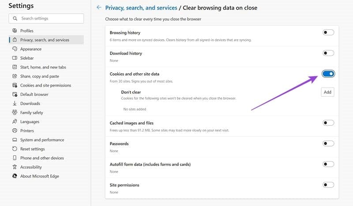The image size is (353, 206).
Task: Click the System and performance laptop icon
Action: tap(15, 140)
